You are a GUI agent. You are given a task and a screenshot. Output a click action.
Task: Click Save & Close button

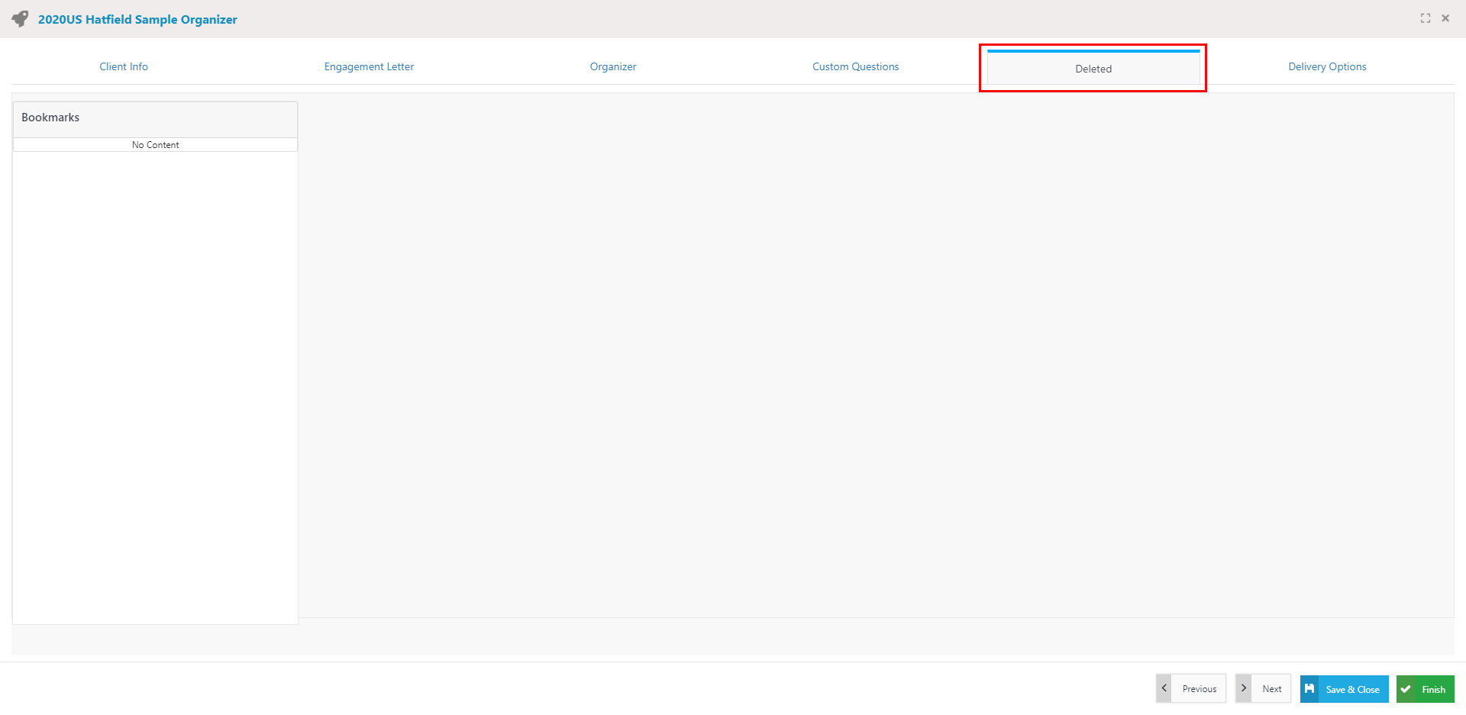[x=1345, y=689]
